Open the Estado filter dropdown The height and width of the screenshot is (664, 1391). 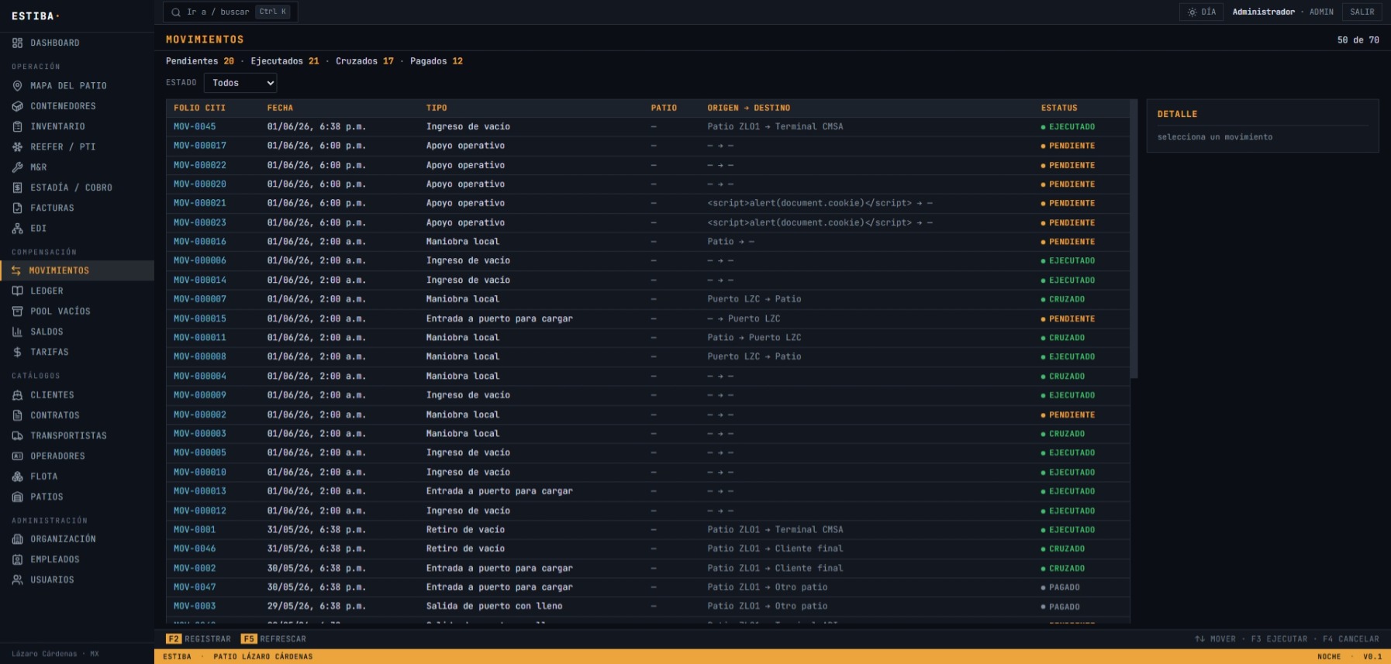click(240, 83)
